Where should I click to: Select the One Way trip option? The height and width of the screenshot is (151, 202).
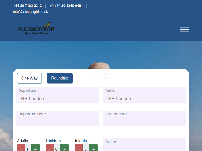point(29,78)
